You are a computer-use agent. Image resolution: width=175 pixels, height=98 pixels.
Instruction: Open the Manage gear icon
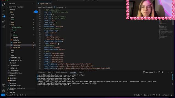coord(4,91)
